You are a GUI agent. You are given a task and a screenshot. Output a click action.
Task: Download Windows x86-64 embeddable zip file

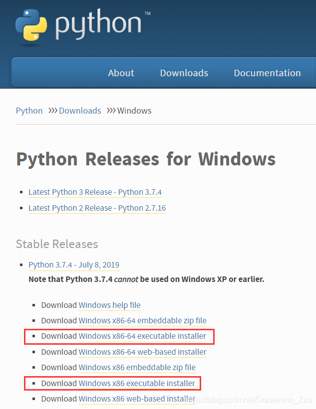click(x=142, y=320)
